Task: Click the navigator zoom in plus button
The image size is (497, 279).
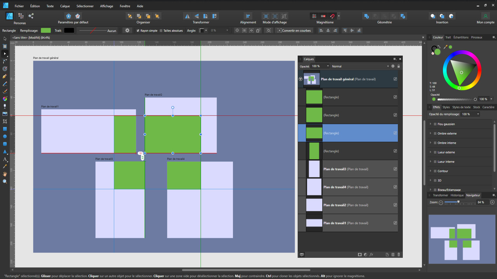Action: coord(492,202)
